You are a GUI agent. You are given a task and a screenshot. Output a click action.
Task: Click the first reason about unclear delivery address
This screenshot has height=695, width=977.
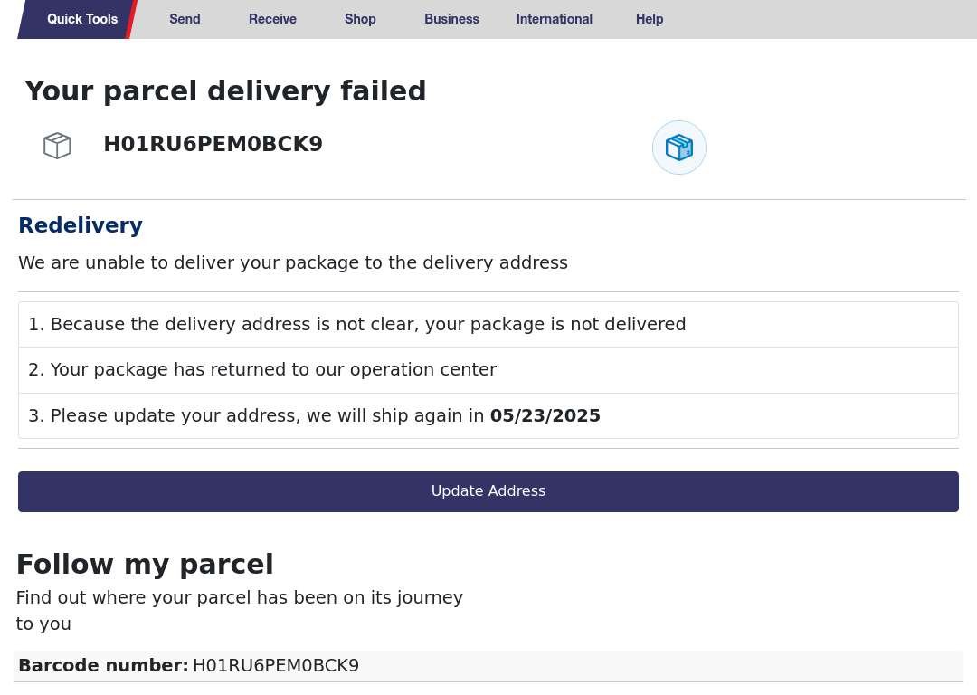pos(488,325)
